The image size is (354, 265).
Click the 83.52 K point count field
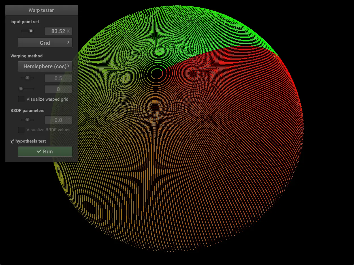pyautogui.click(x=58, y=31)
